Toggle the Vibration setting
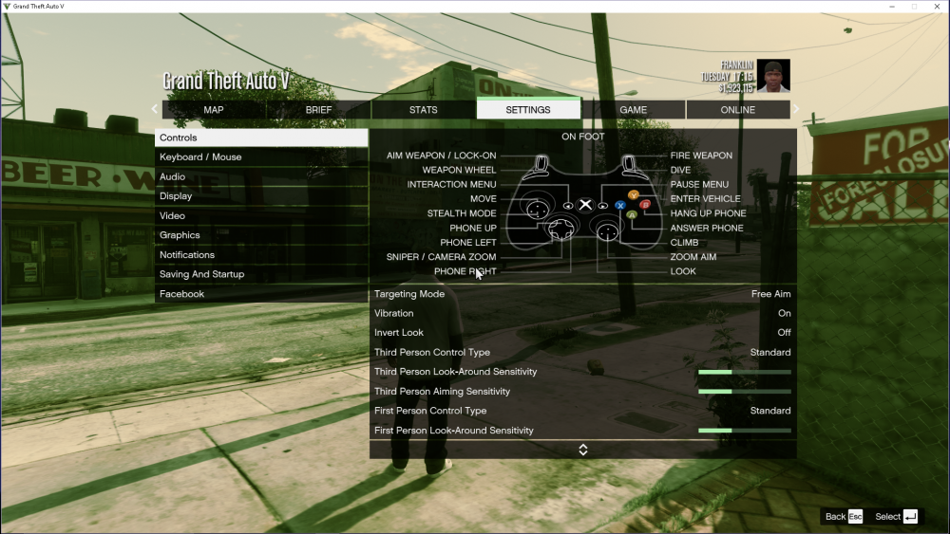The height and width of the screenshot is (534, 950). 583,313
